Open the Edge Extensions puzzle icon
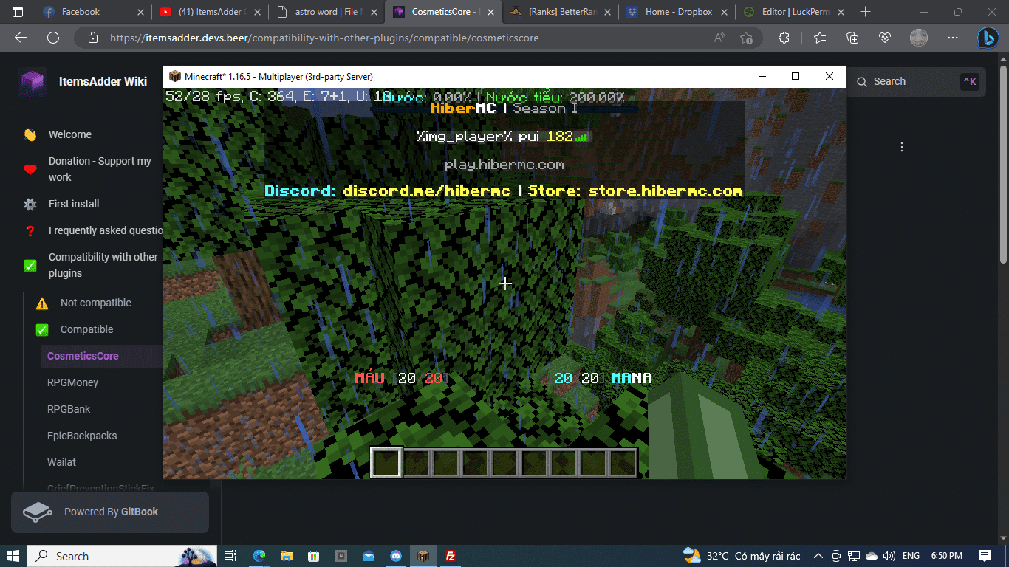Viewport: 1009px width, 567px height. point(784,38)
